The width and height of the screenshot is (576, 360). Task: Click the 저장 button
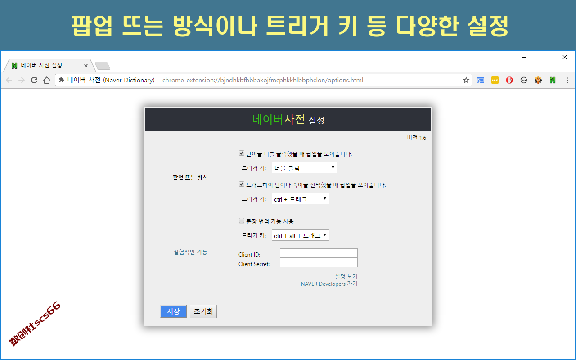click(x=173, y=311)
